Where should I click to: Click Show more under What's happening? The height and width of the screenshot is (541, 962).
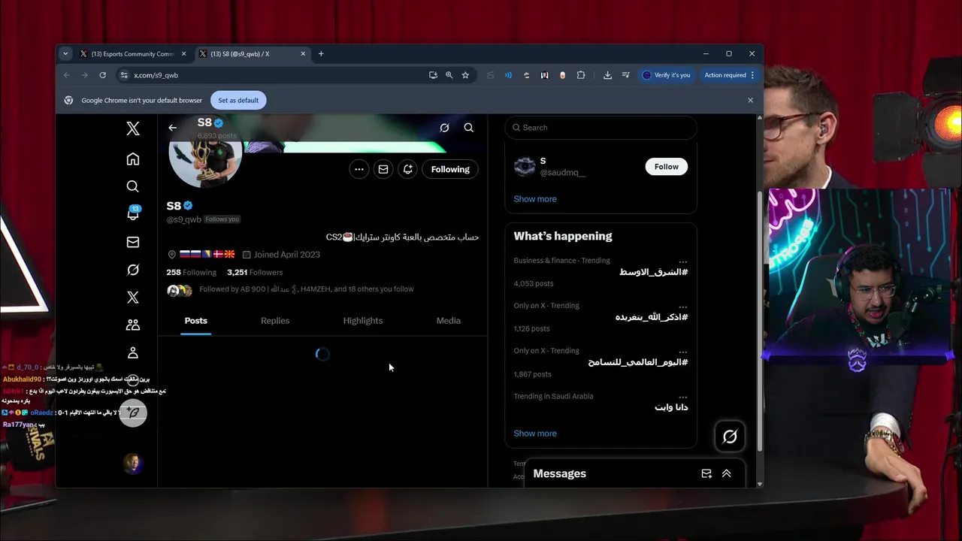[535, 434]
